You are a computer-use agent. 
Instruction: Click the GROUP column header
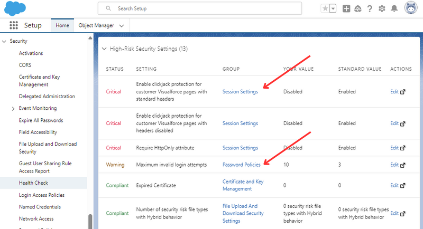pyautogui.click(x=231, y=69)
